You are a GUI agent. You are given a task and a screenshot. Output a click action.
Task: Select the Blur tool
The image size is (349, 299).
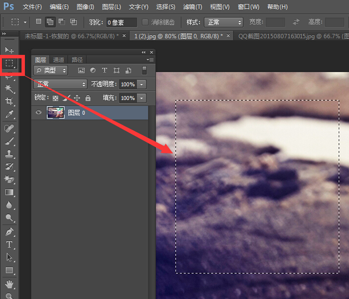[x=9, y=205]
